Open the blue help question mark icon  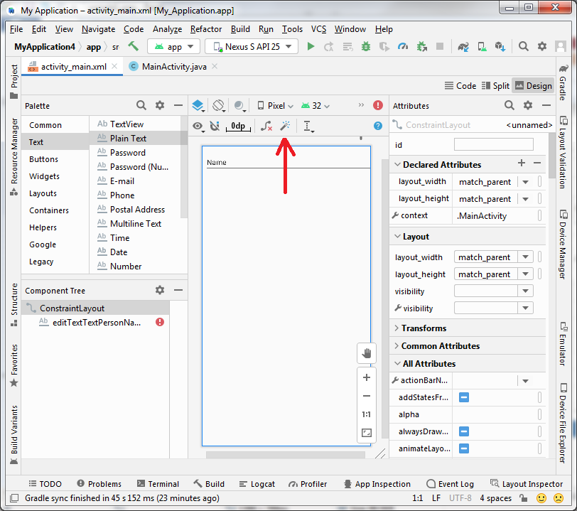(378, 126)
